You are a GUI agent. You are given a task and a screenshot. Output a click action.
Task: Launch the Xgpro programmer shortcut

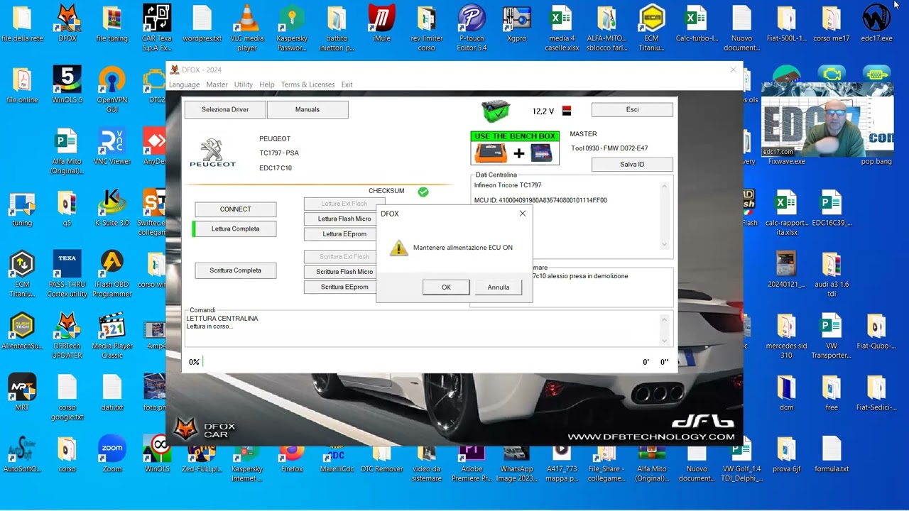pyautogui.click(x=517, y=23)
